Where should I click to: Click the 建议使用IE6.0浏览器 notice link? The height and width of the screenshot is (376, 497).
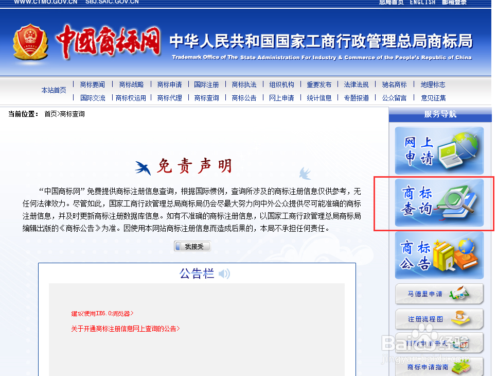(102, 314)
